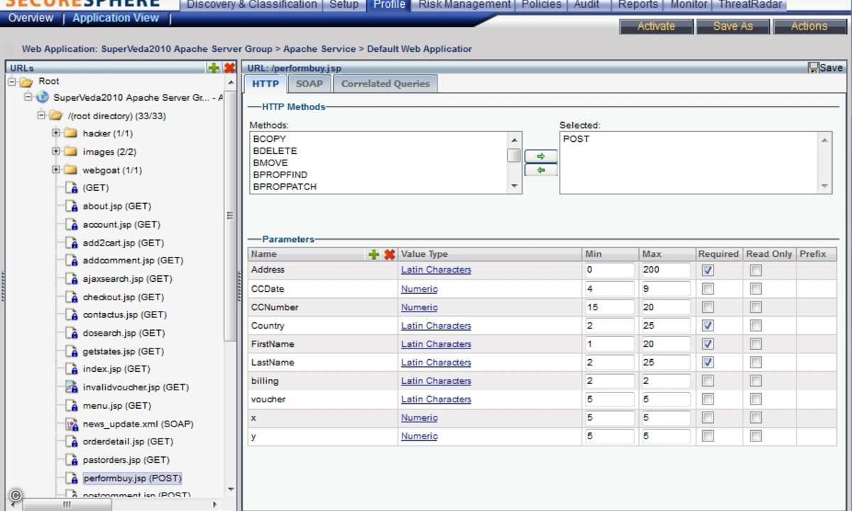Click getstates.jsp locked page icon

(72, 351)
